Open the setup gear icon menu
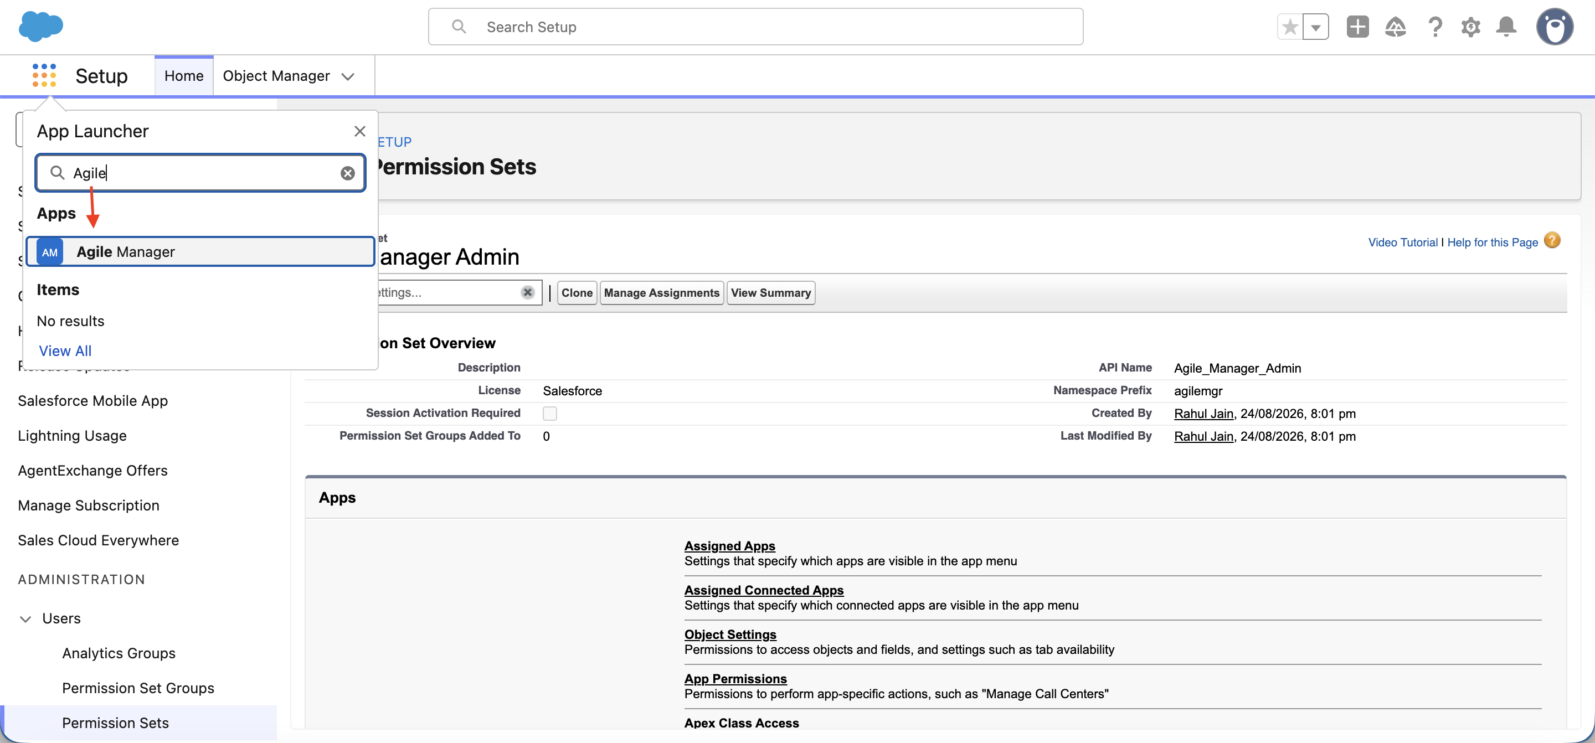Viewport: 1595px width, 743px height. [x=1470, y=27]
